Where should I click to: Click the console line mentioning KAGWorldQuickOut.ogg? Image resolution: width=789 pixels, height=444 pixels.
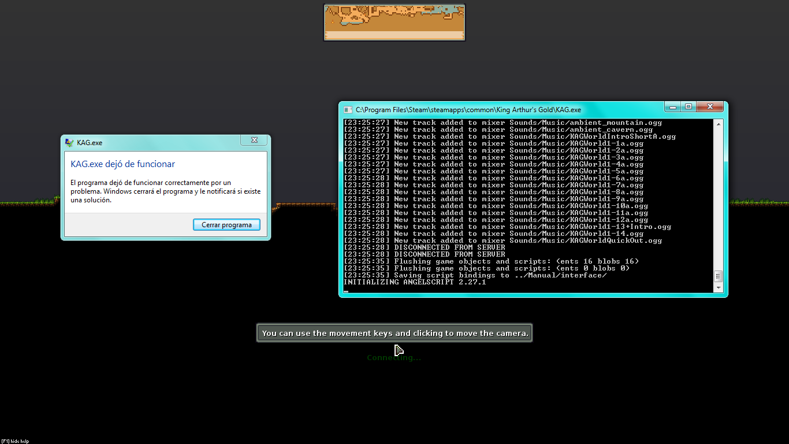tap(503, 240)
